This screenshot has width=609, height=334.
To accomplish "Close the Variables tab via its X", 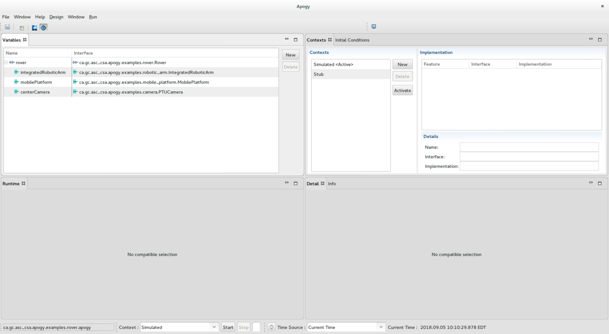I will click(x=25, y=39).
